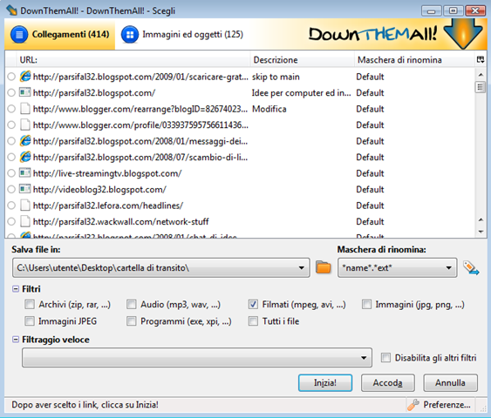
Task: Click the page icon of parsifal32.blogspot.com/ row
Action: pos(25,92)
